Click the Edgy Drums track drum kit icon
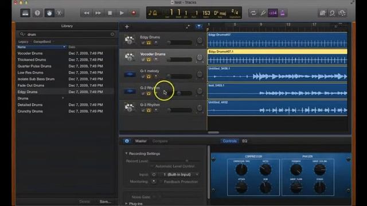 pos(130,40)
